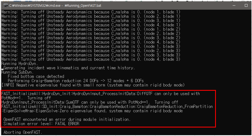Click the warning line 'node 1, blade 3'

click(x=91, y=46)
